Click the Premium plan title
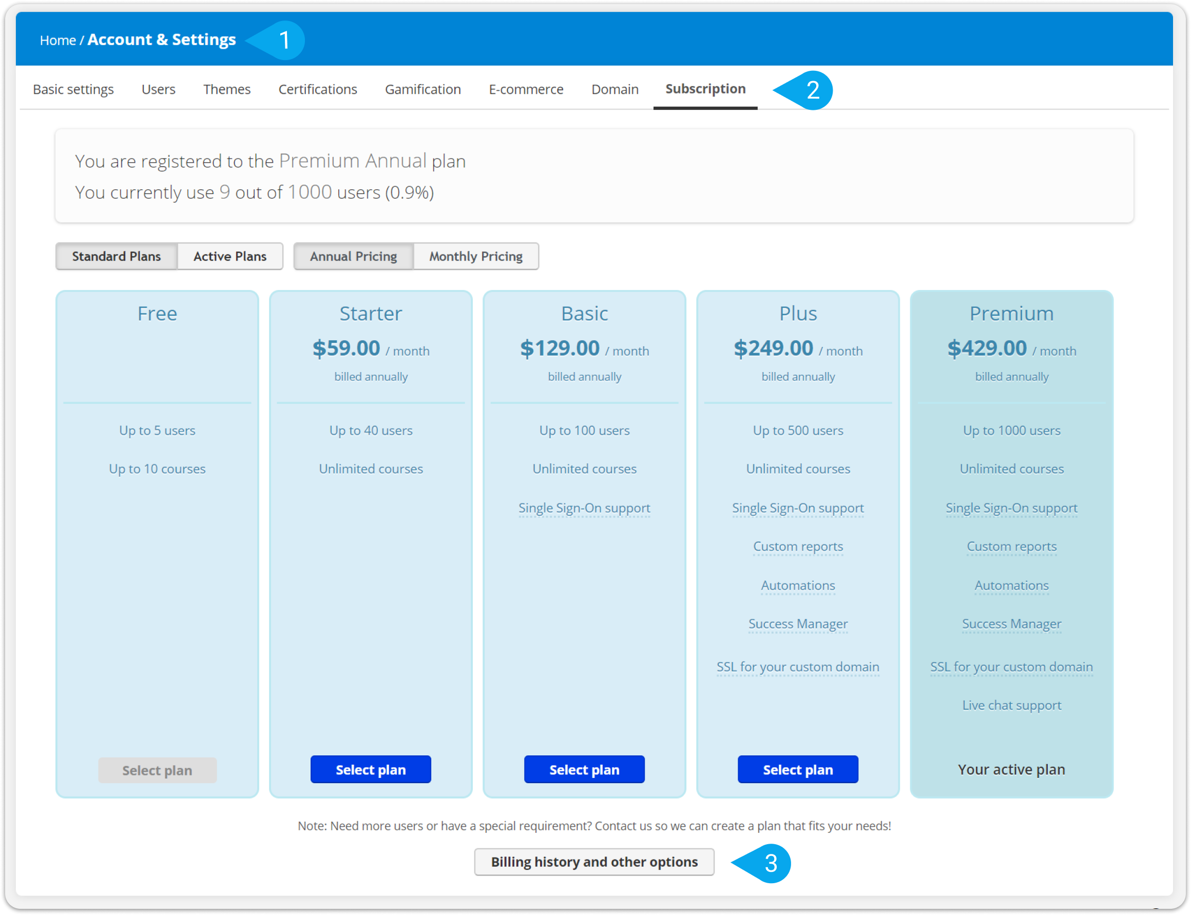Viewport: 1191px width, 915px height. click(1012, 314)
